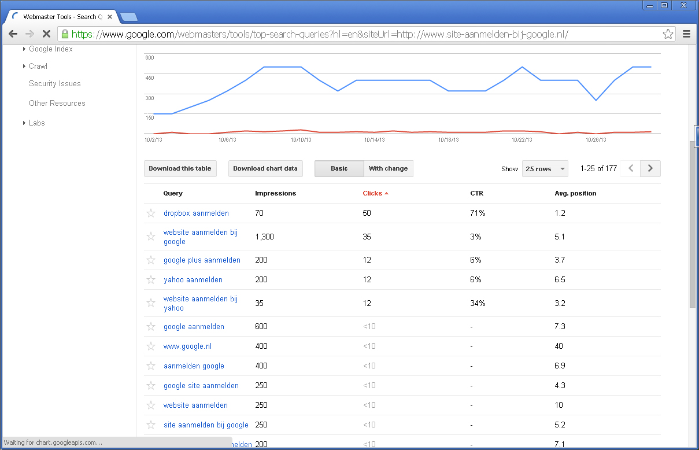
Task: Close the Webmaster Tools tab
Action: pyautogui.click(x=110, y=17)
